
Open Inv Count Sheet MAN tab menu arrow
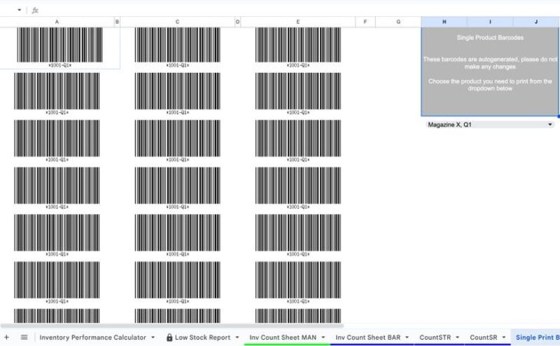[323, 338]
